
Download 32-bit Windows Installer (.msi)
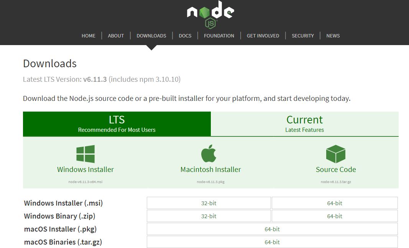point(209,203)
